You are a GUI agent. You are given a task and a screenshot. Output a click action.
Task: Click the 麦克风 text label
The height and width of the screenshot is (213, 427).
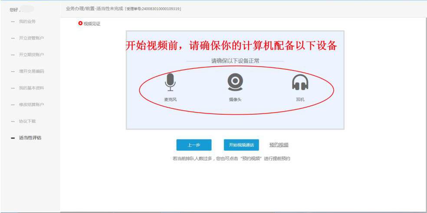[170, 100]
